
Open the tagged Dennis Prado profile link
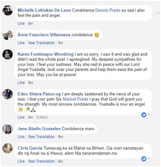[x=108, y=10]
